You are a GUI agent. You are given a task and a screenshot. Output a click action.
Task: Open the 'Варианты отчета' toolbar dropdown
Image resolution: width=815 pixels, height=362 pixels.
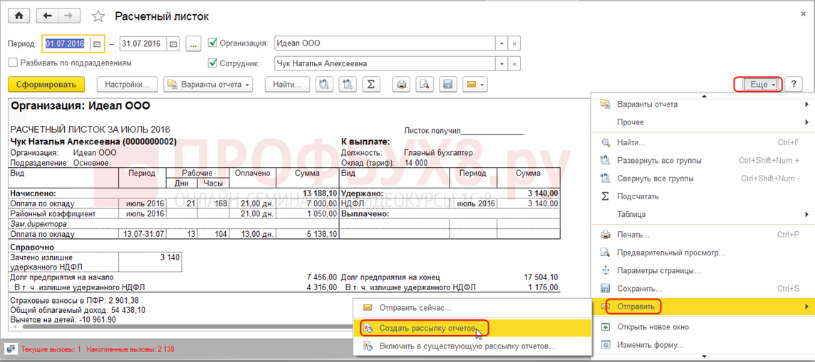tap(208, 85)
